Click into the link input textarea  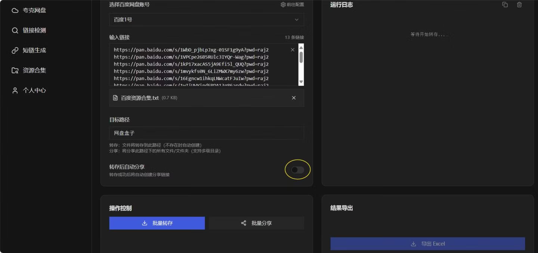tap(204, 64)
